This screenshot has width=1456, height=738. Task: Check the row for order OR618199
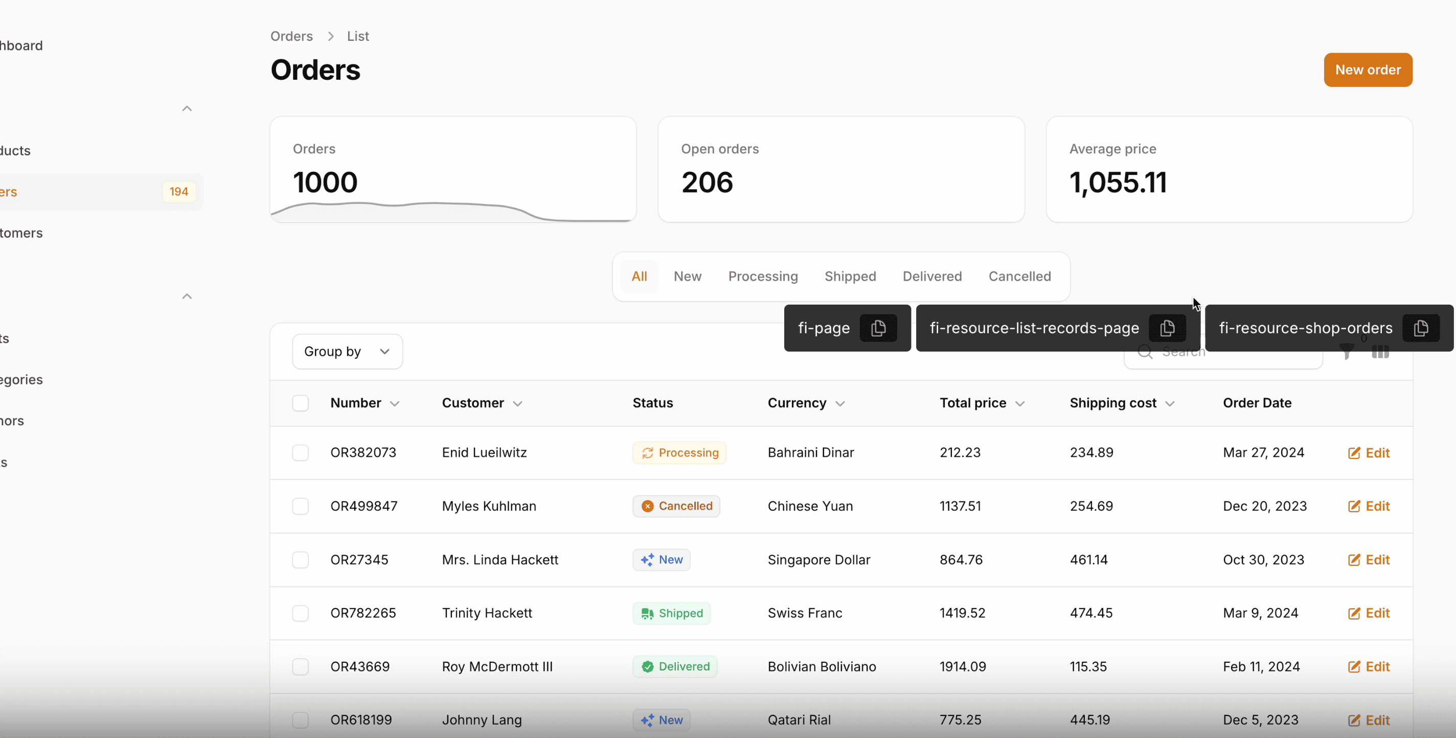(301, 721)
